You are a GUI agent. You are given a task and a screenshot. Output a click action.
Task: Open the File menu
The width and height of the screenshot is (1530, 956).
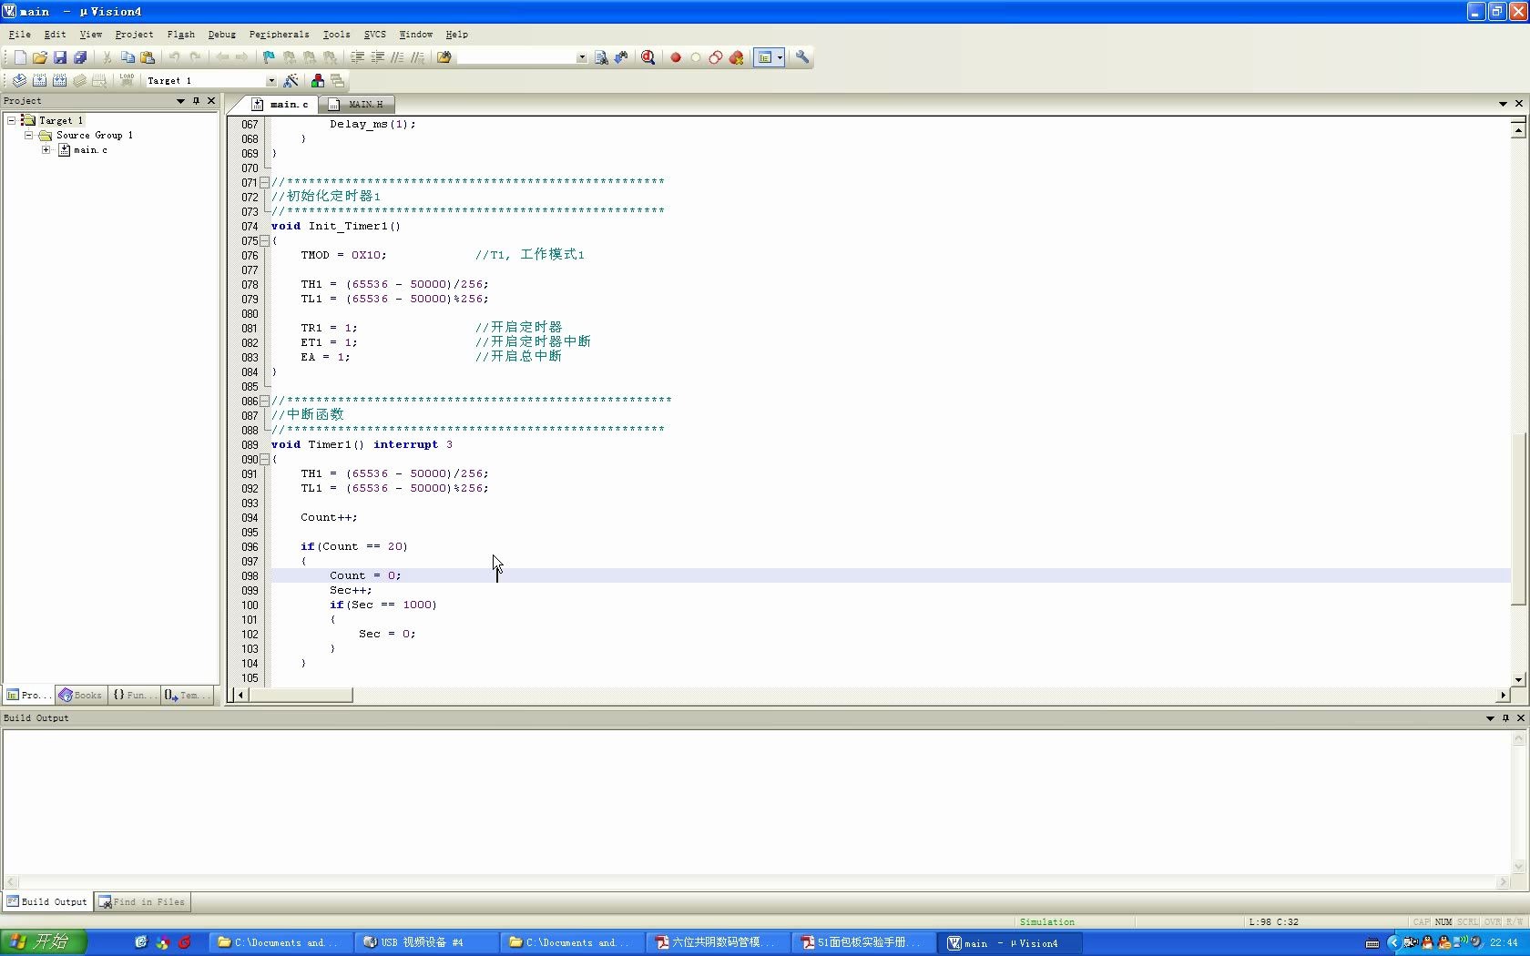(x=20, y=34)
